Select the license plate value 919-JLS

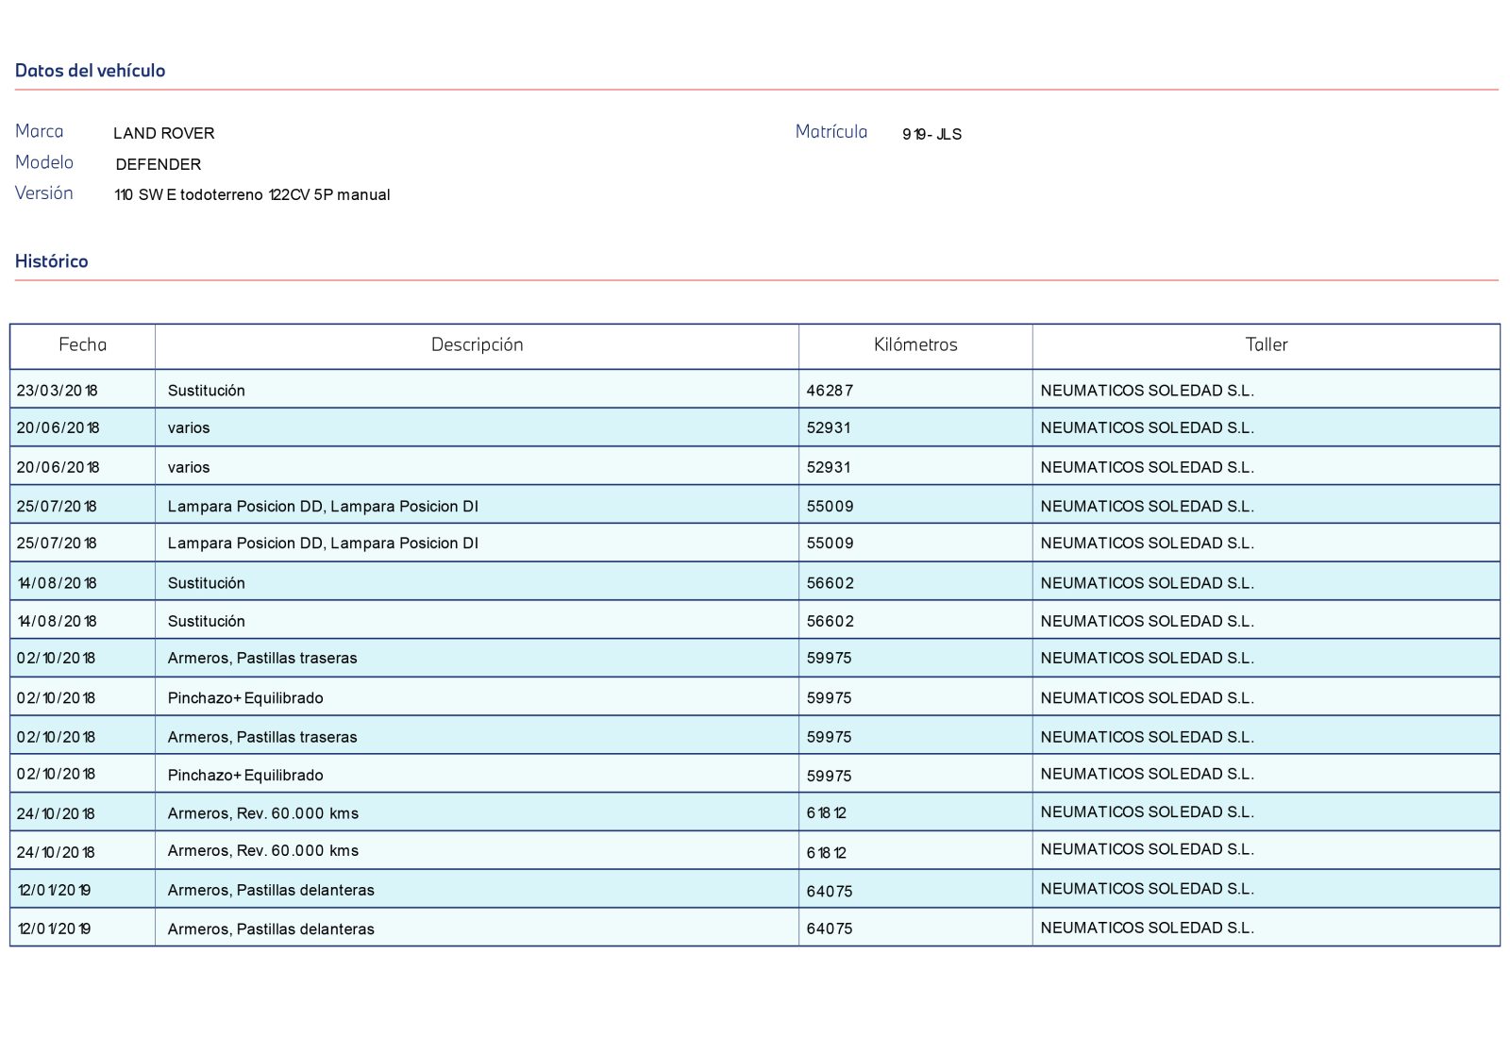[x=931, y=134]
